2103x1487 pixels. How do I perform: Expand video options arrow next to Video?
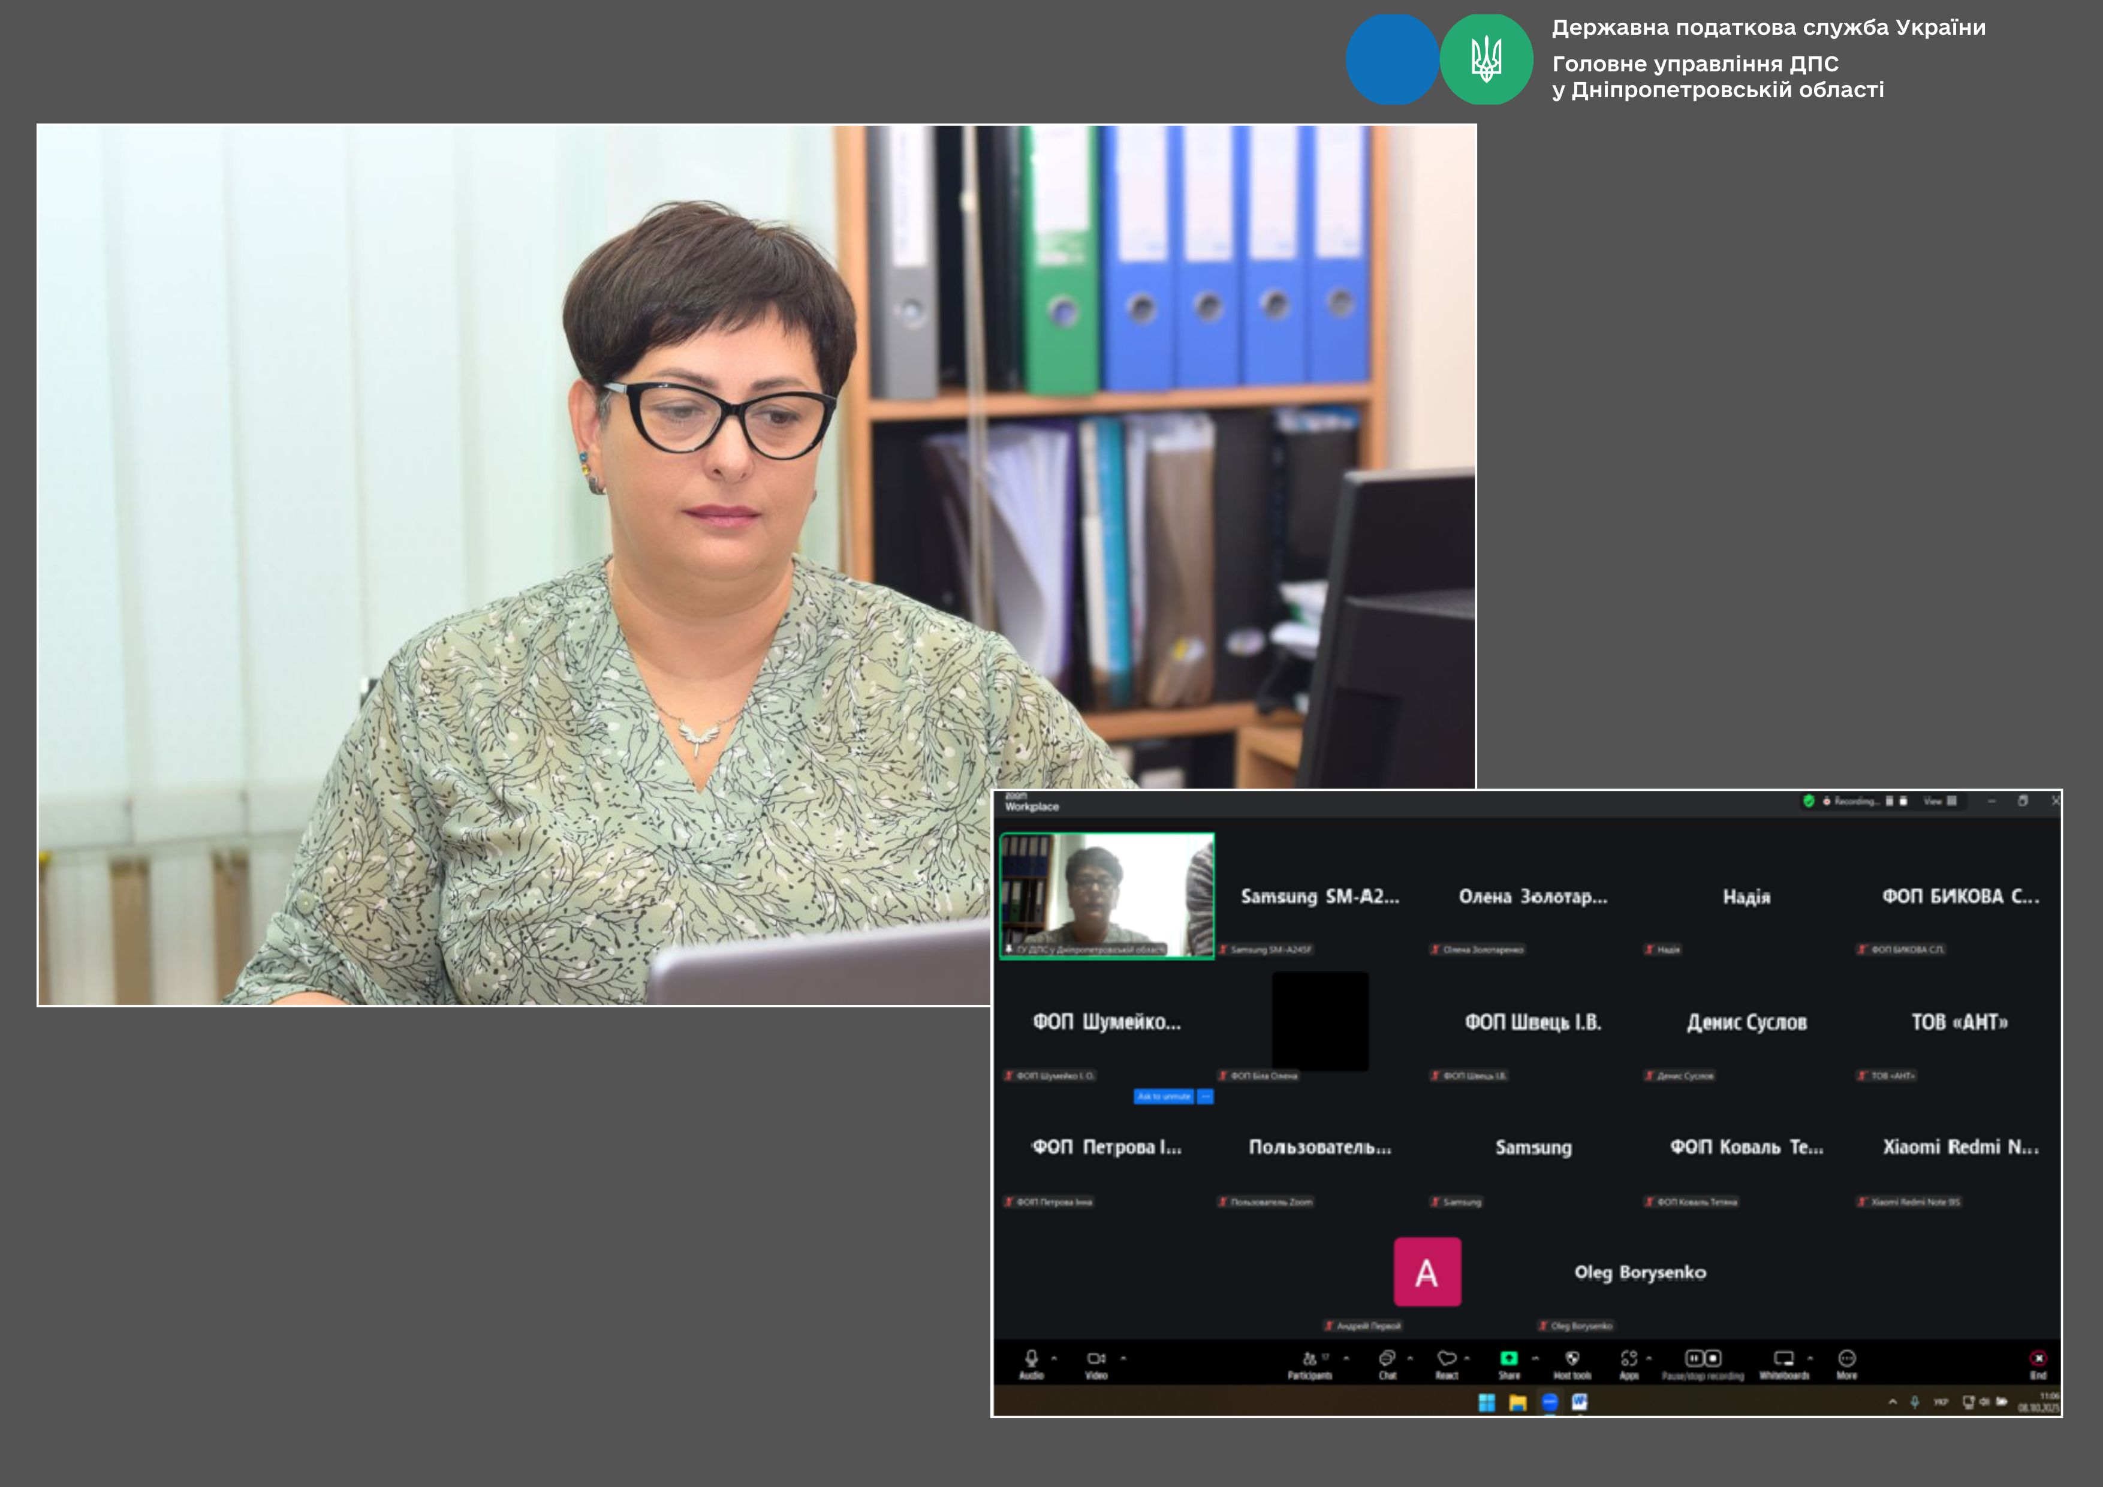[1123, 1358]
